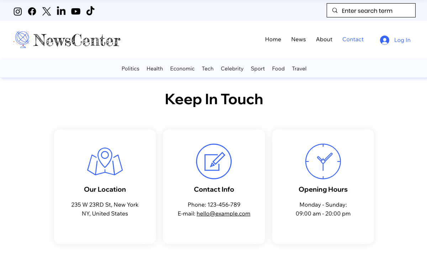Click the Opening Hours heading
Screen dimensions: 427x266
(x=323, y=190)
